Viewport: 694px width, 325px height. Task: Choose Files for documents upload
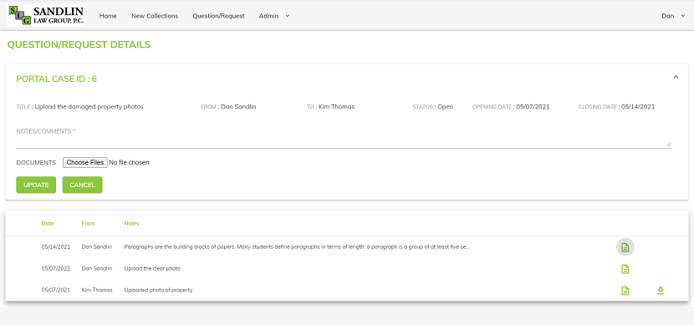(x=85, y=162)
